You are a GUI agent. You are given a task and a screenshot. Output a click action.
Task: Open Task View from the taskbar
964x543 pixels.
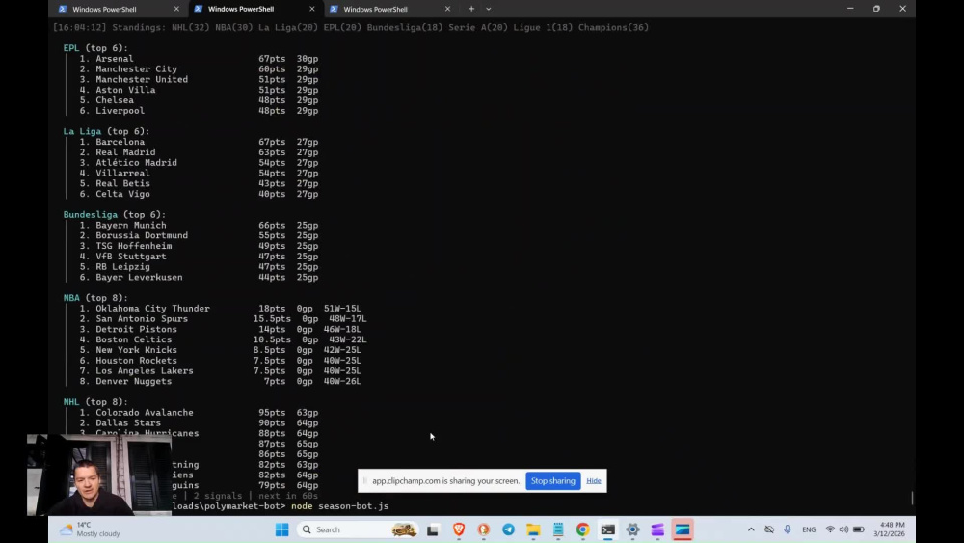433,529
